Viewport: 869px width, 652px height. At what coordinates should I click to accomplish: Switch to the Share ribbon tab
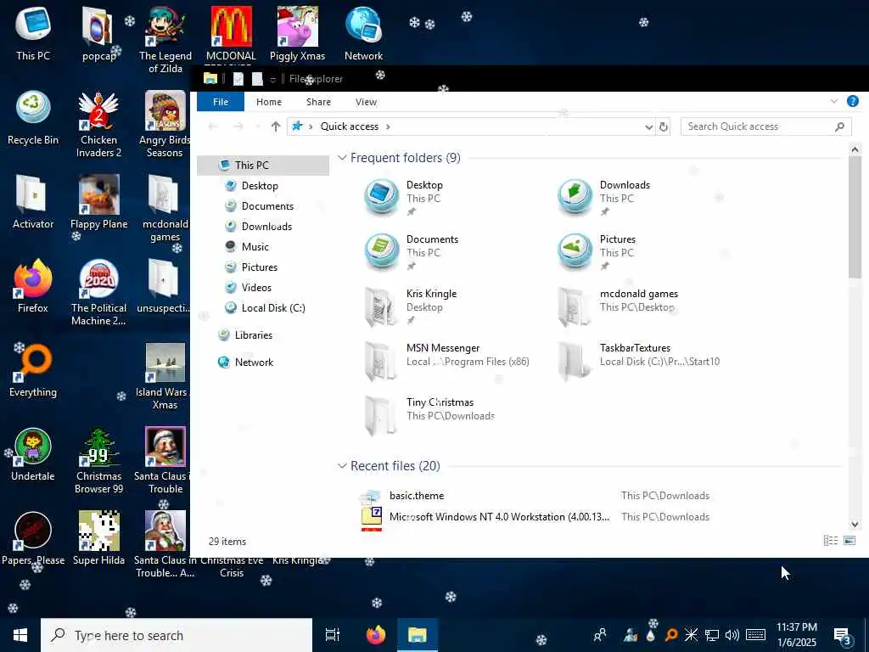pyautogui.click(x=319, y=102)
